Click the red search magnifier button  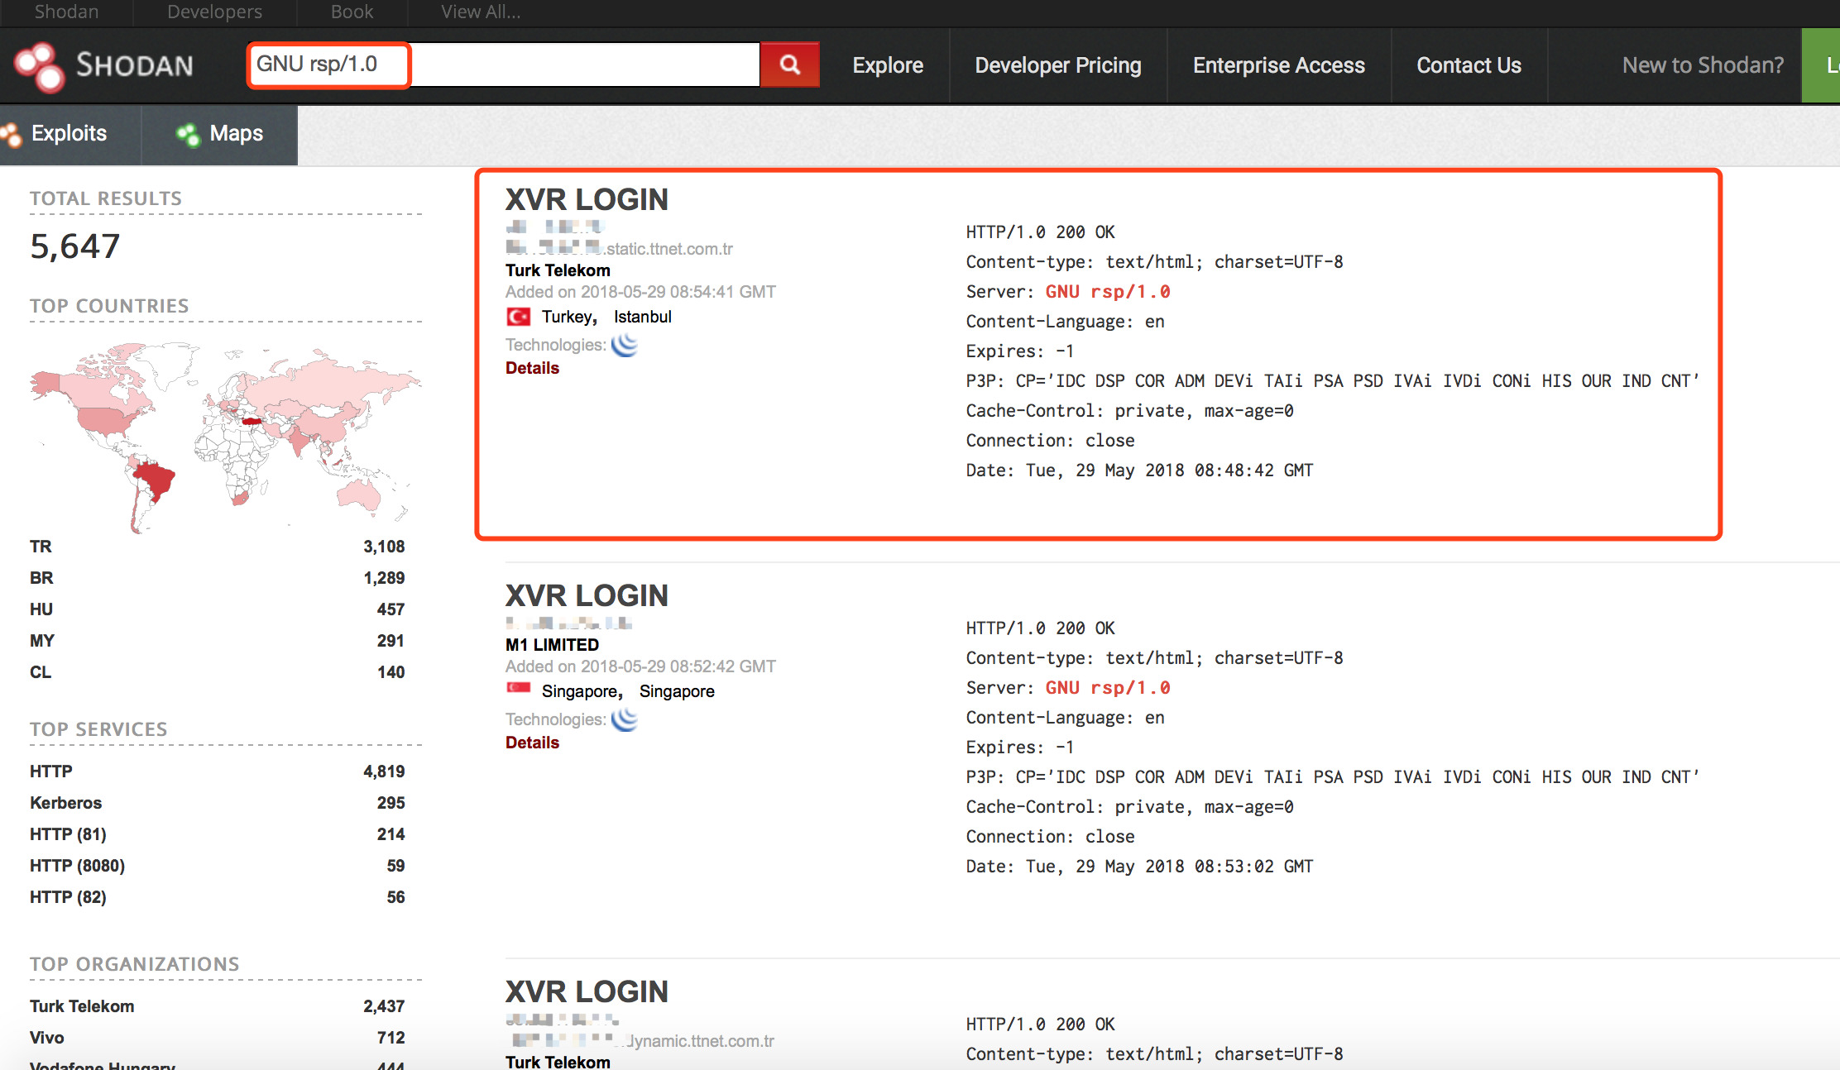pos(789,64)
